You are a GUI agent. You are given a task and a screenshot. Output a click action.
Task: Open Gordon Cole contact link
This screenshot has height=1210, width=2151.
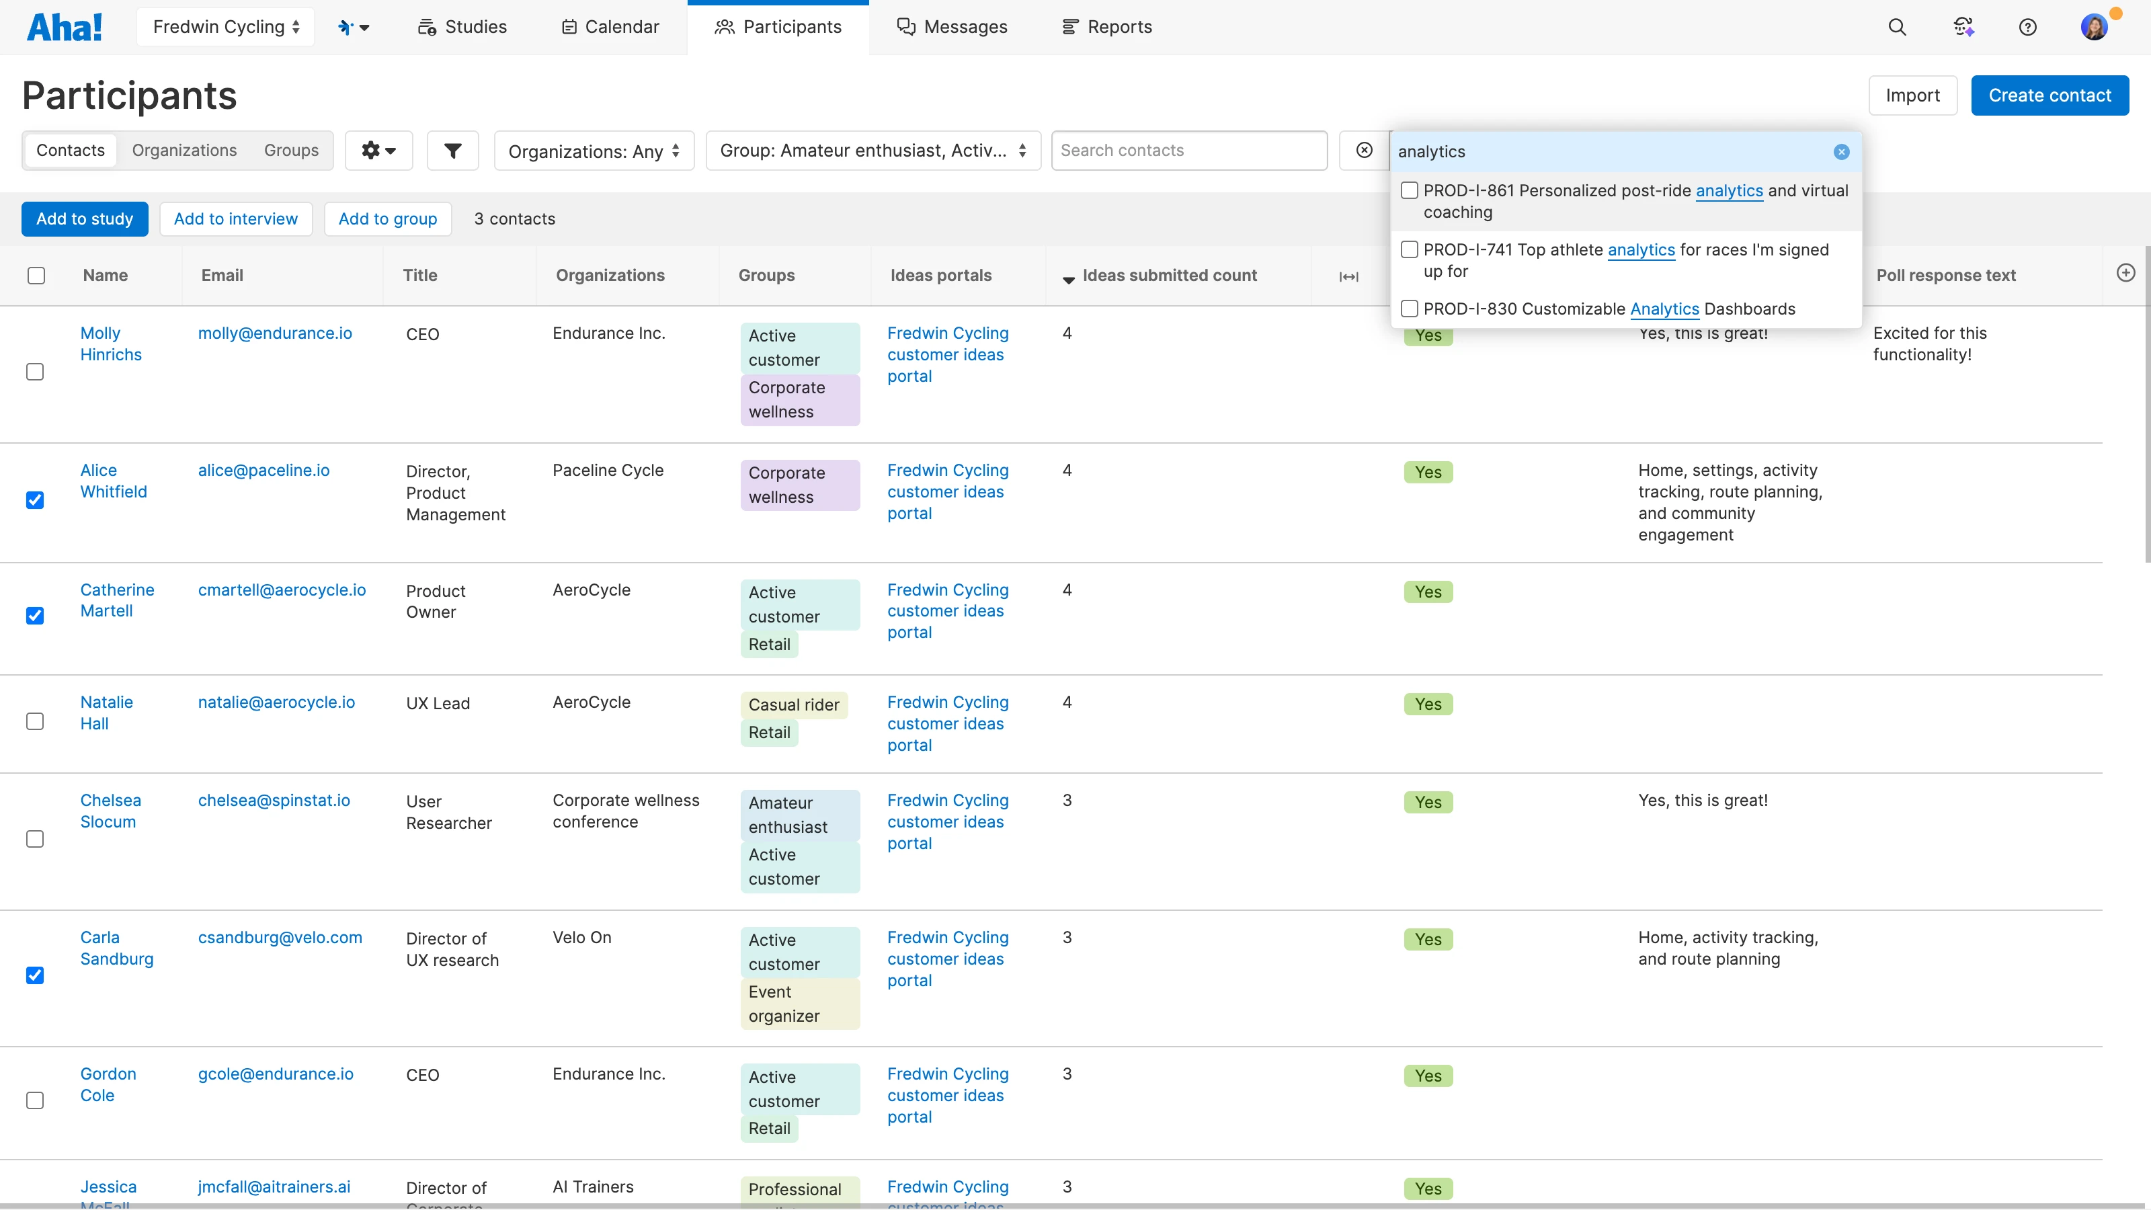coord(108,1084)
